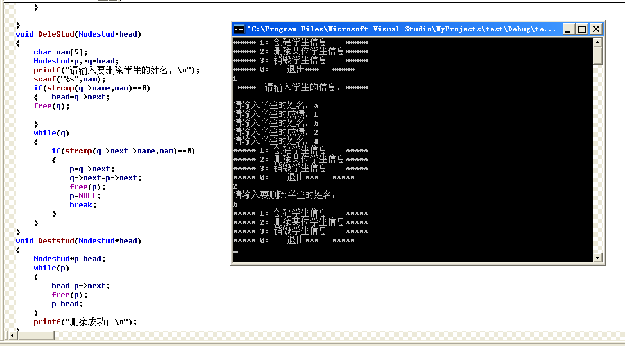The width and height of the screenshot is (625, 346).
Task: Click the 'void Deststud(Nodestud*head)' line
Action: pos(79,241)
